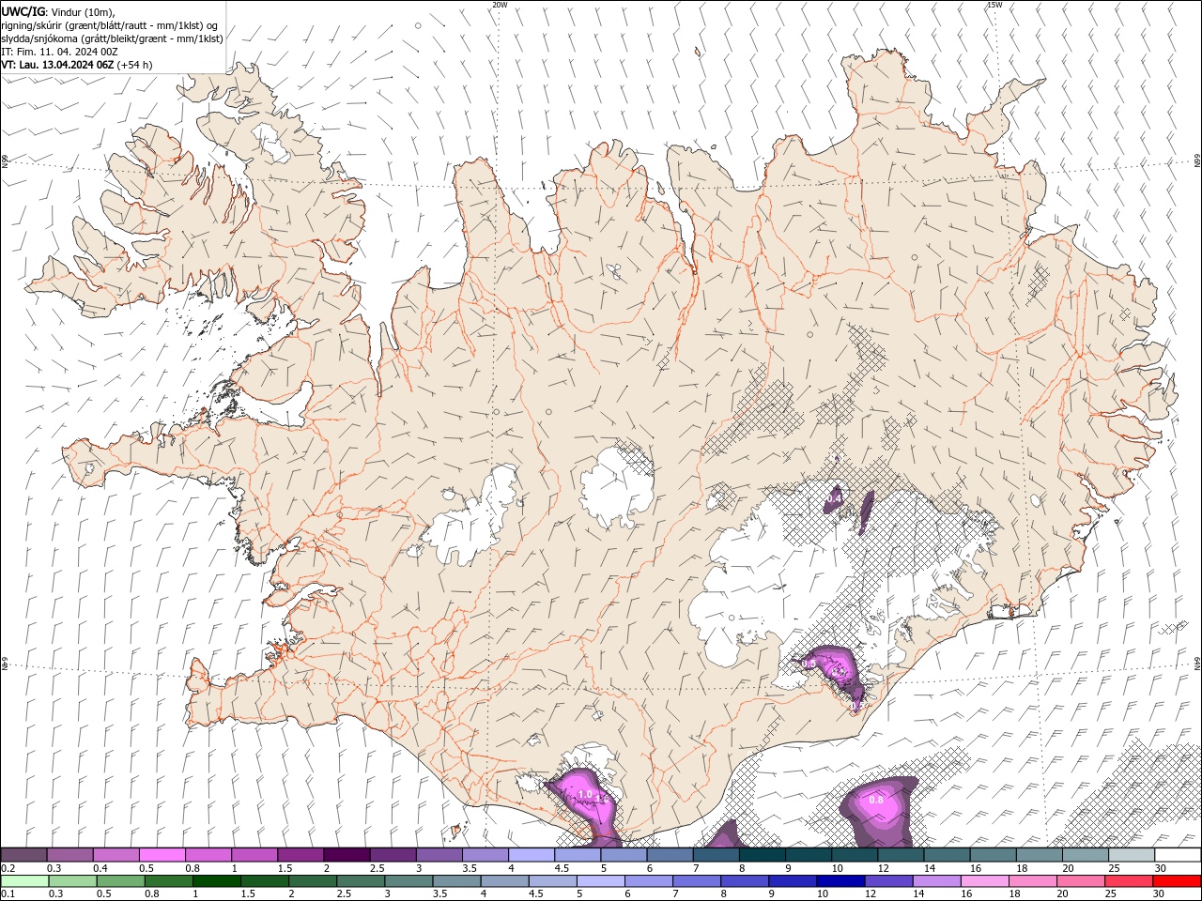The height and width of the screenshot is (901, 1202).
Task: Choose the deep navy swatch labeled 10 in lower row
Action: tap(840, 881)
